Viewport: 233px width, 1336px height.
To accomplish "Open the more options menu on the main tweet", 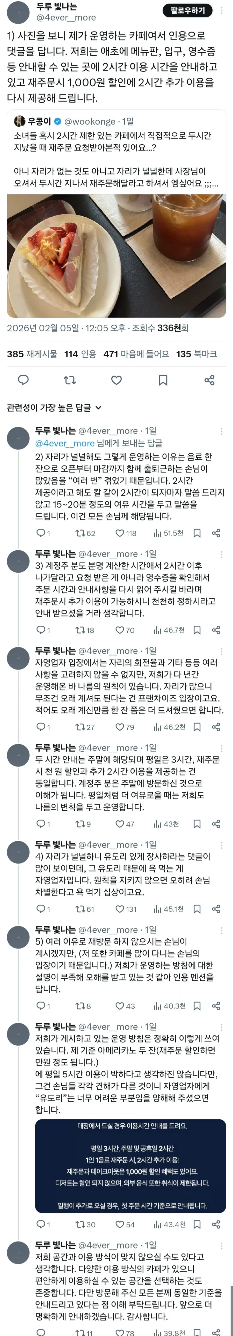I will point(223,9).
